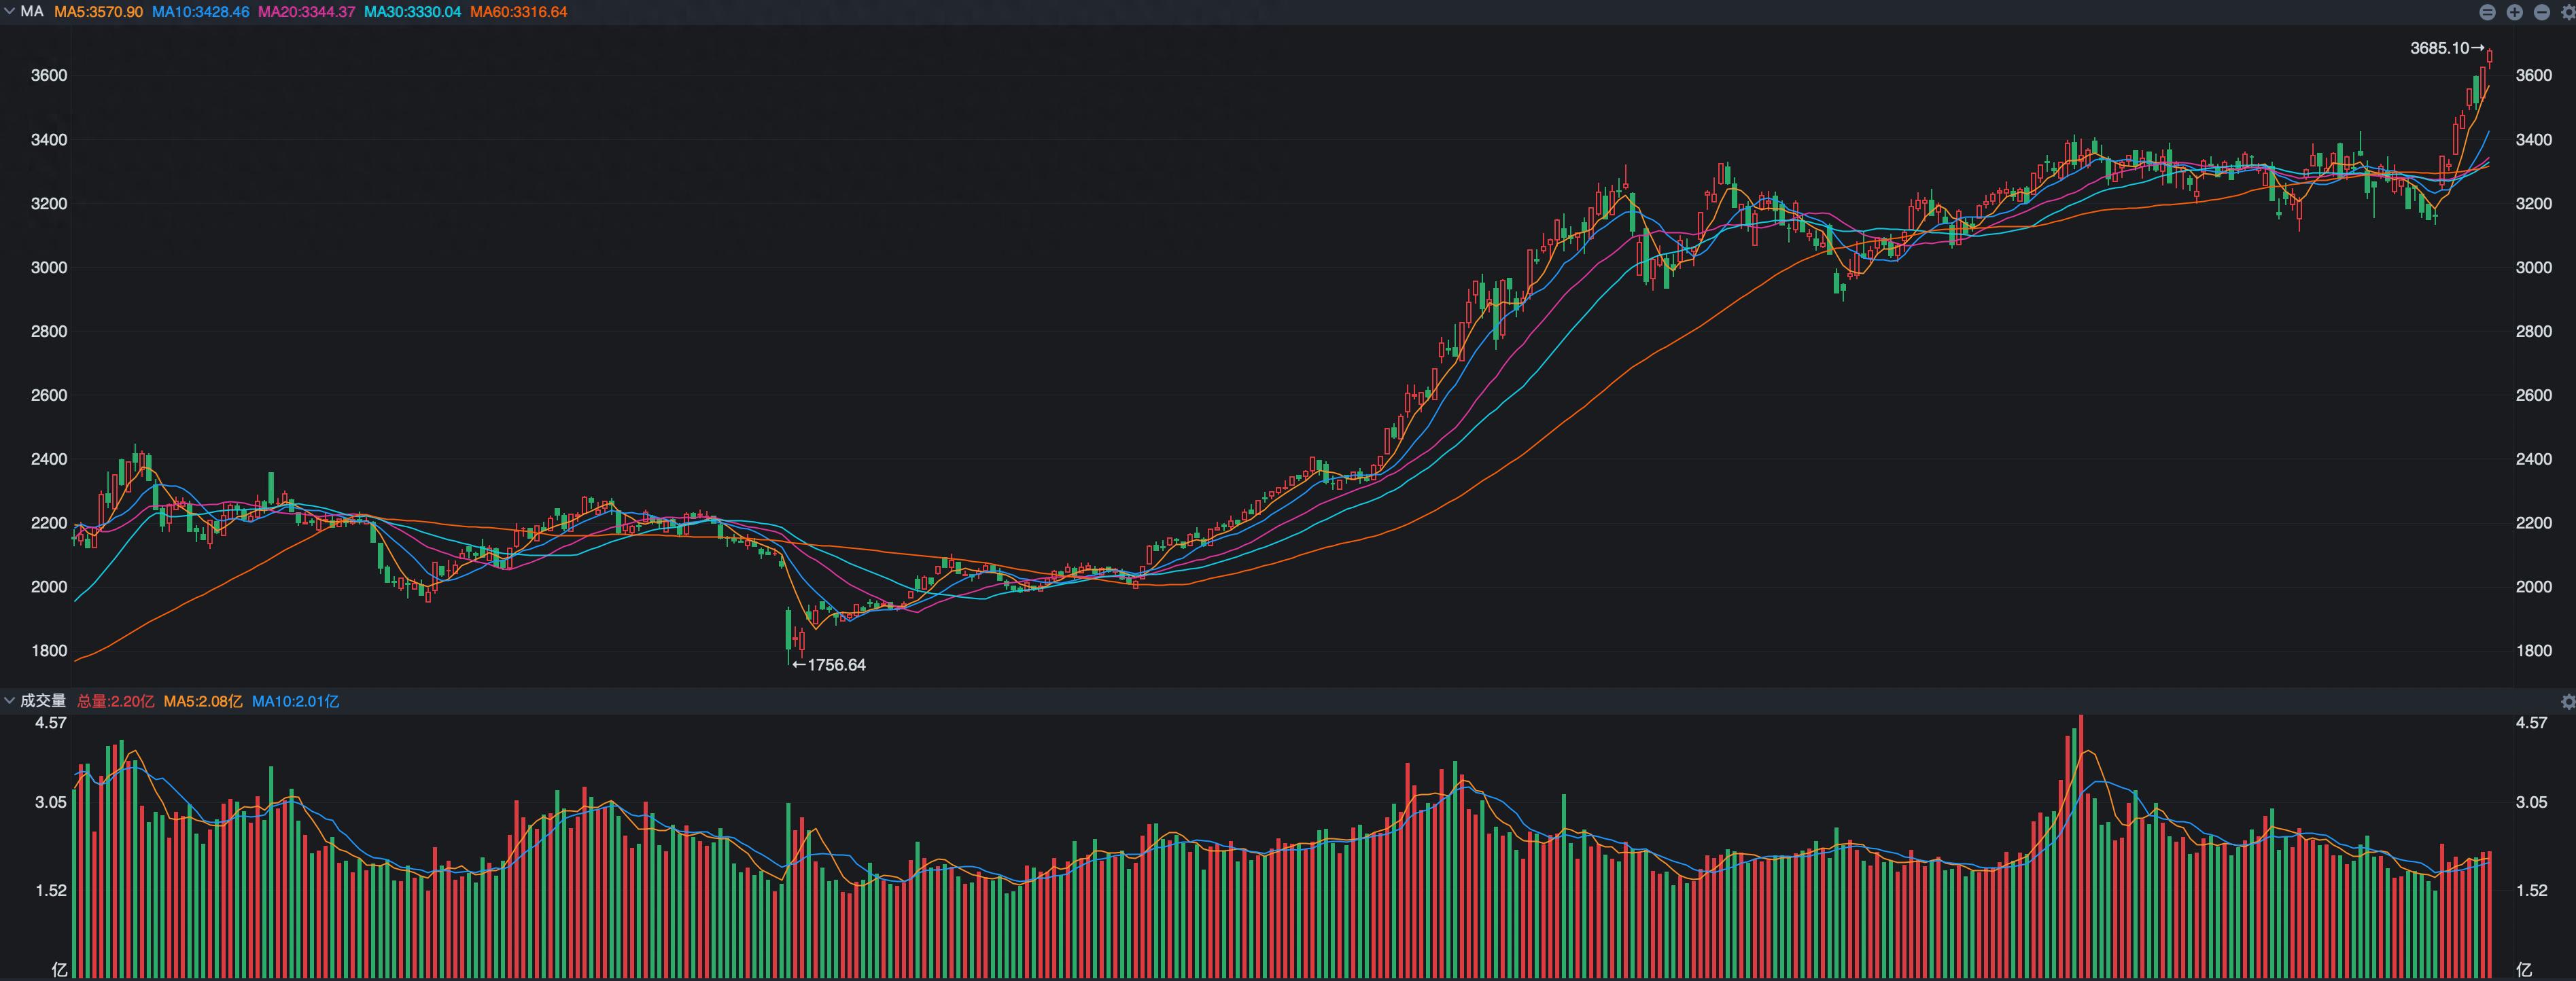Viewport: 2576px width, 981px height.
Task: Select the 成交量 indicator label
Action: 43,701
